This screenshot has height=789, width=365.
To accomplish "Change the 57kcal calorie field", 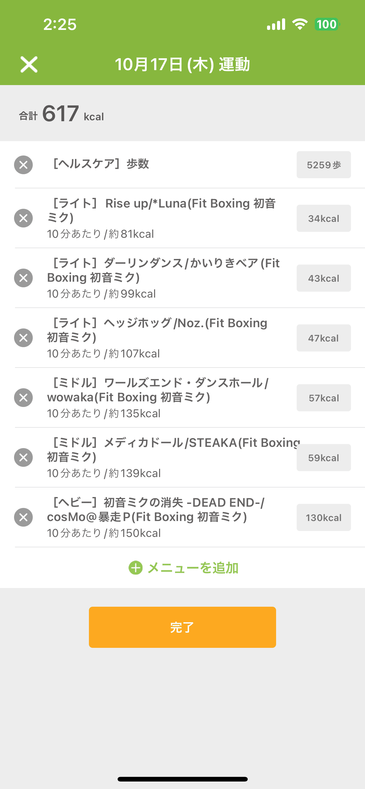I will tap(324, 398).
